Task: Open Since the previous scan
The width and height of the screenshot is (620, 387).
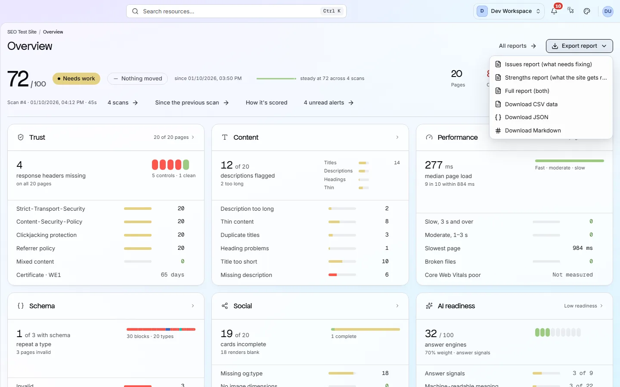Action: (192, 103)
